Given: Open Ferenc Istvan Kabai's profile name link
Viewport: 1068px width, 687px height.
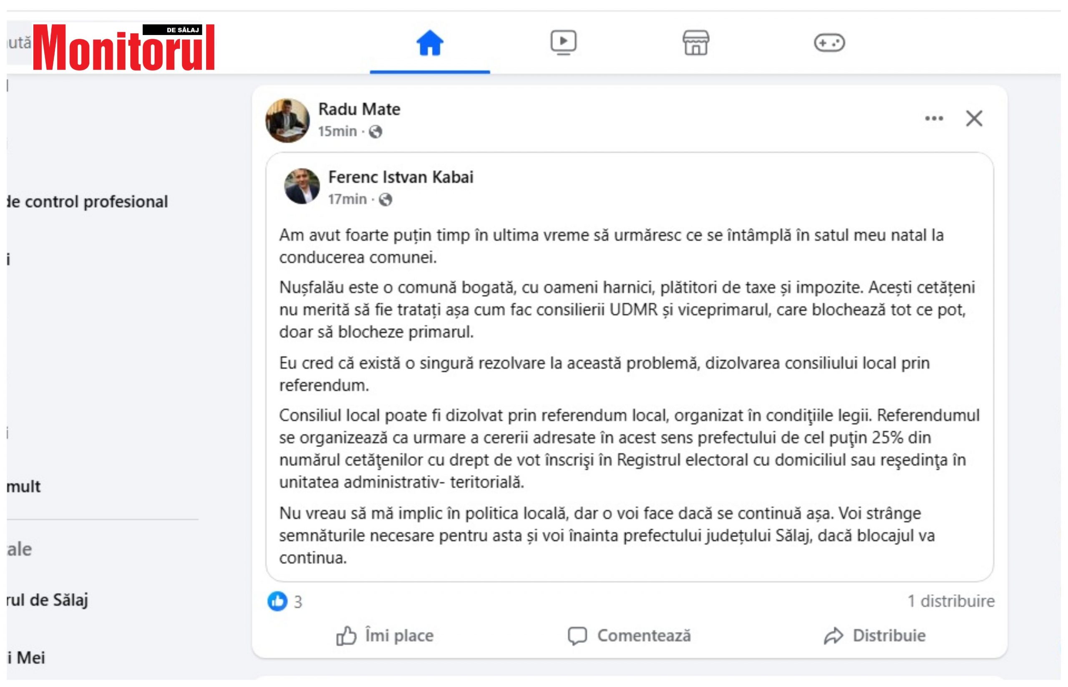Looking at the screenshot, I should pos(400,178).
